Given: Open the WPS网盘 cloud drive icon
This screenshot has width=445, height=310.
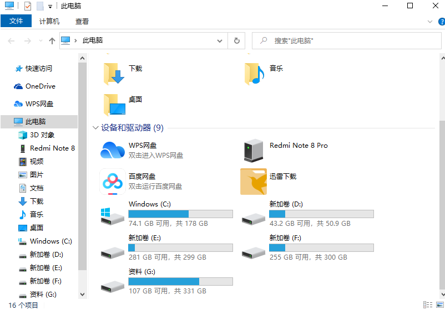Looking at the screenshot, I should click(x=113, y=150).
